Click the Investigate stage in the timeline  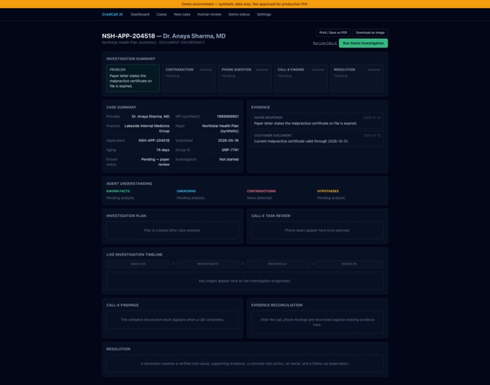(208, 264)
